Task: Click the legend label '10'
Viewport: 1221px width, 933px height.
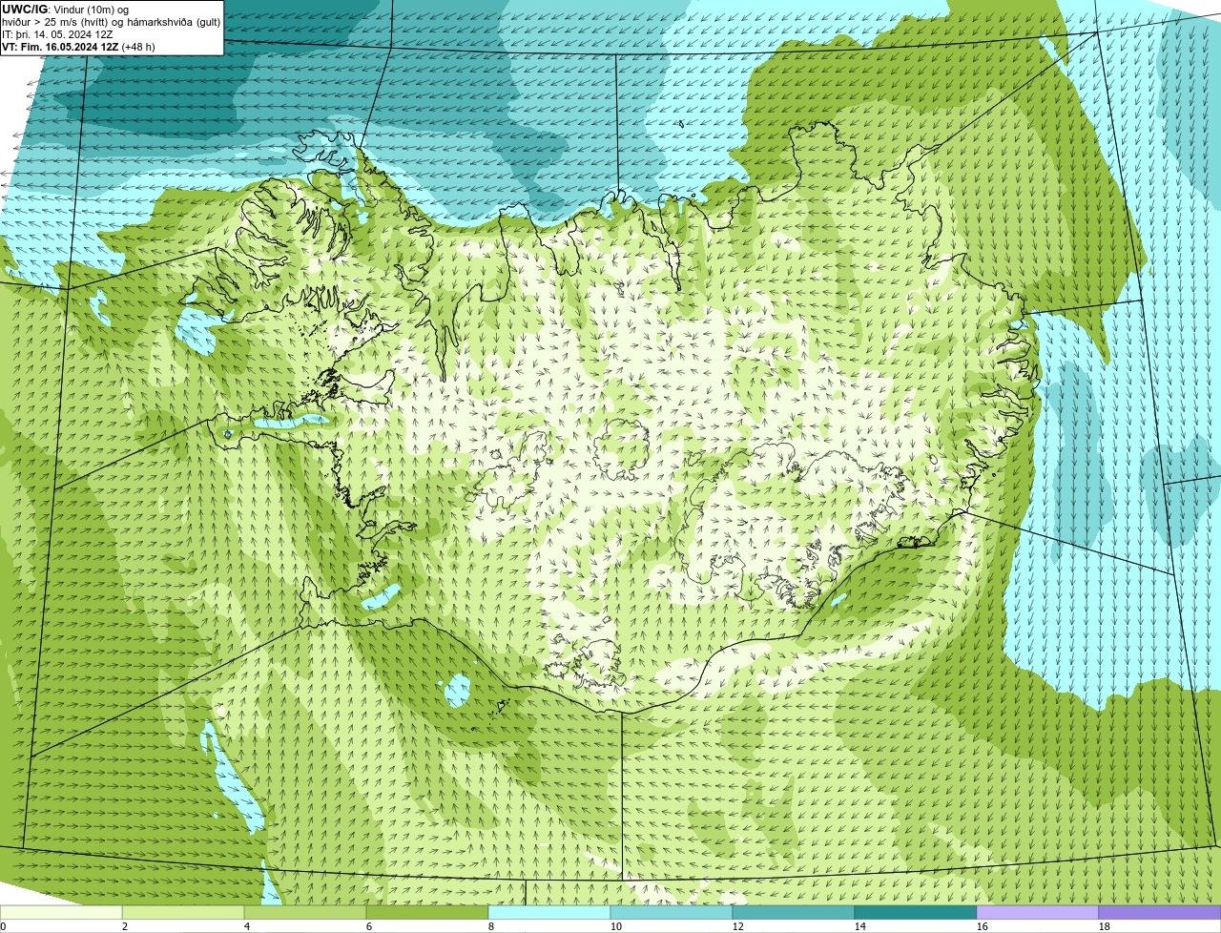Action: tap(616, 926)
